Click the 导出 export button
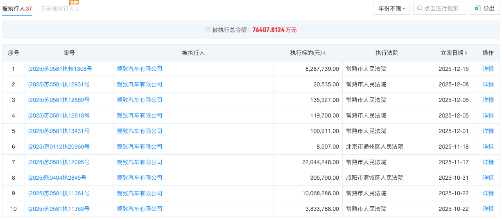 (485, 8)
